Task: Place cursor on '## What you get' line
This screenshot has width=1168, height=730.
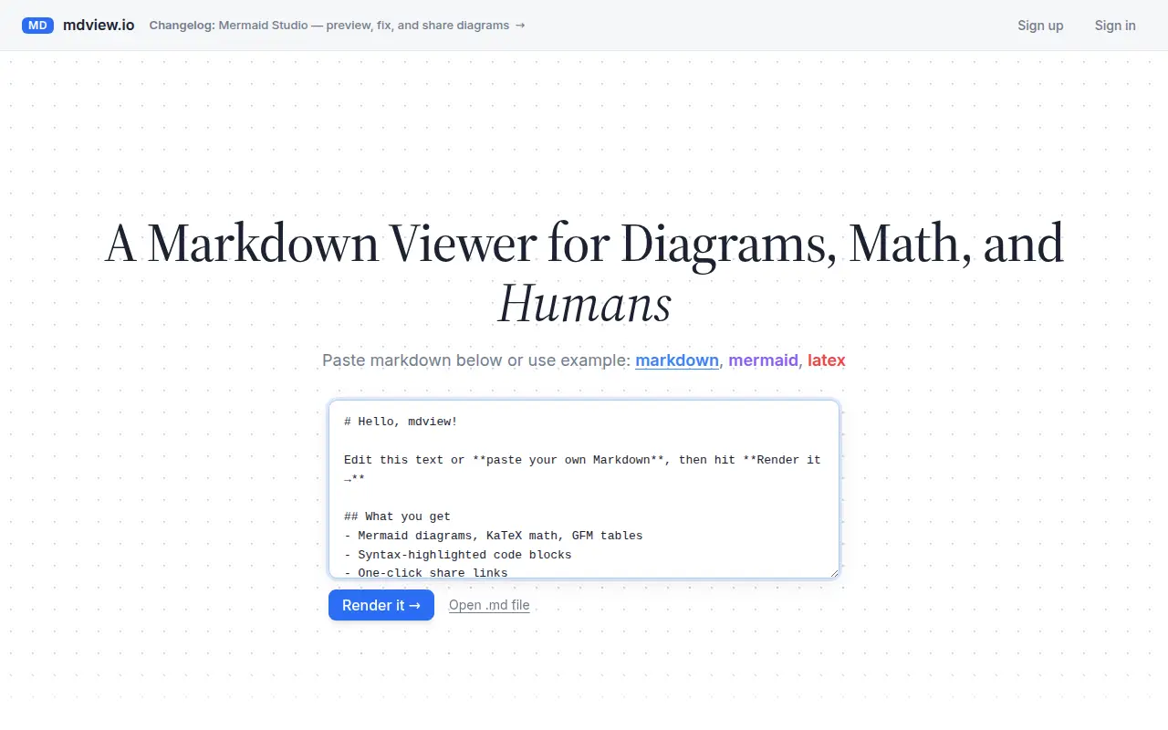Action: [x=397, y=516]
